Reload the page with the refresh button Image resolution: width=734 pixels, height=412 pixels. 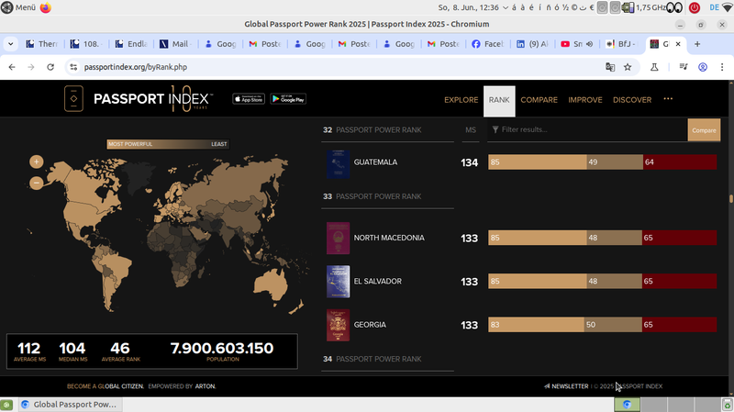click(50, 67)
